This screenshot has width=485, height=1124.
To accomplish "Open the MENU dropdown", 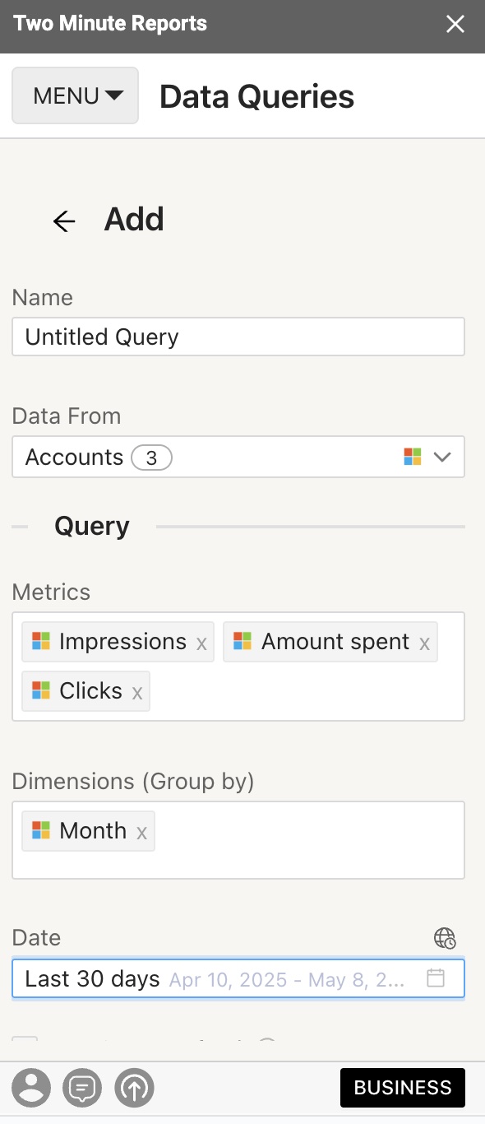I will (x=76, y=95).
